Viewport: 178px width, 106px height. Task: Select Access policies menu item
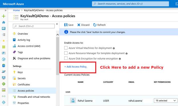(x=32, y=91)
